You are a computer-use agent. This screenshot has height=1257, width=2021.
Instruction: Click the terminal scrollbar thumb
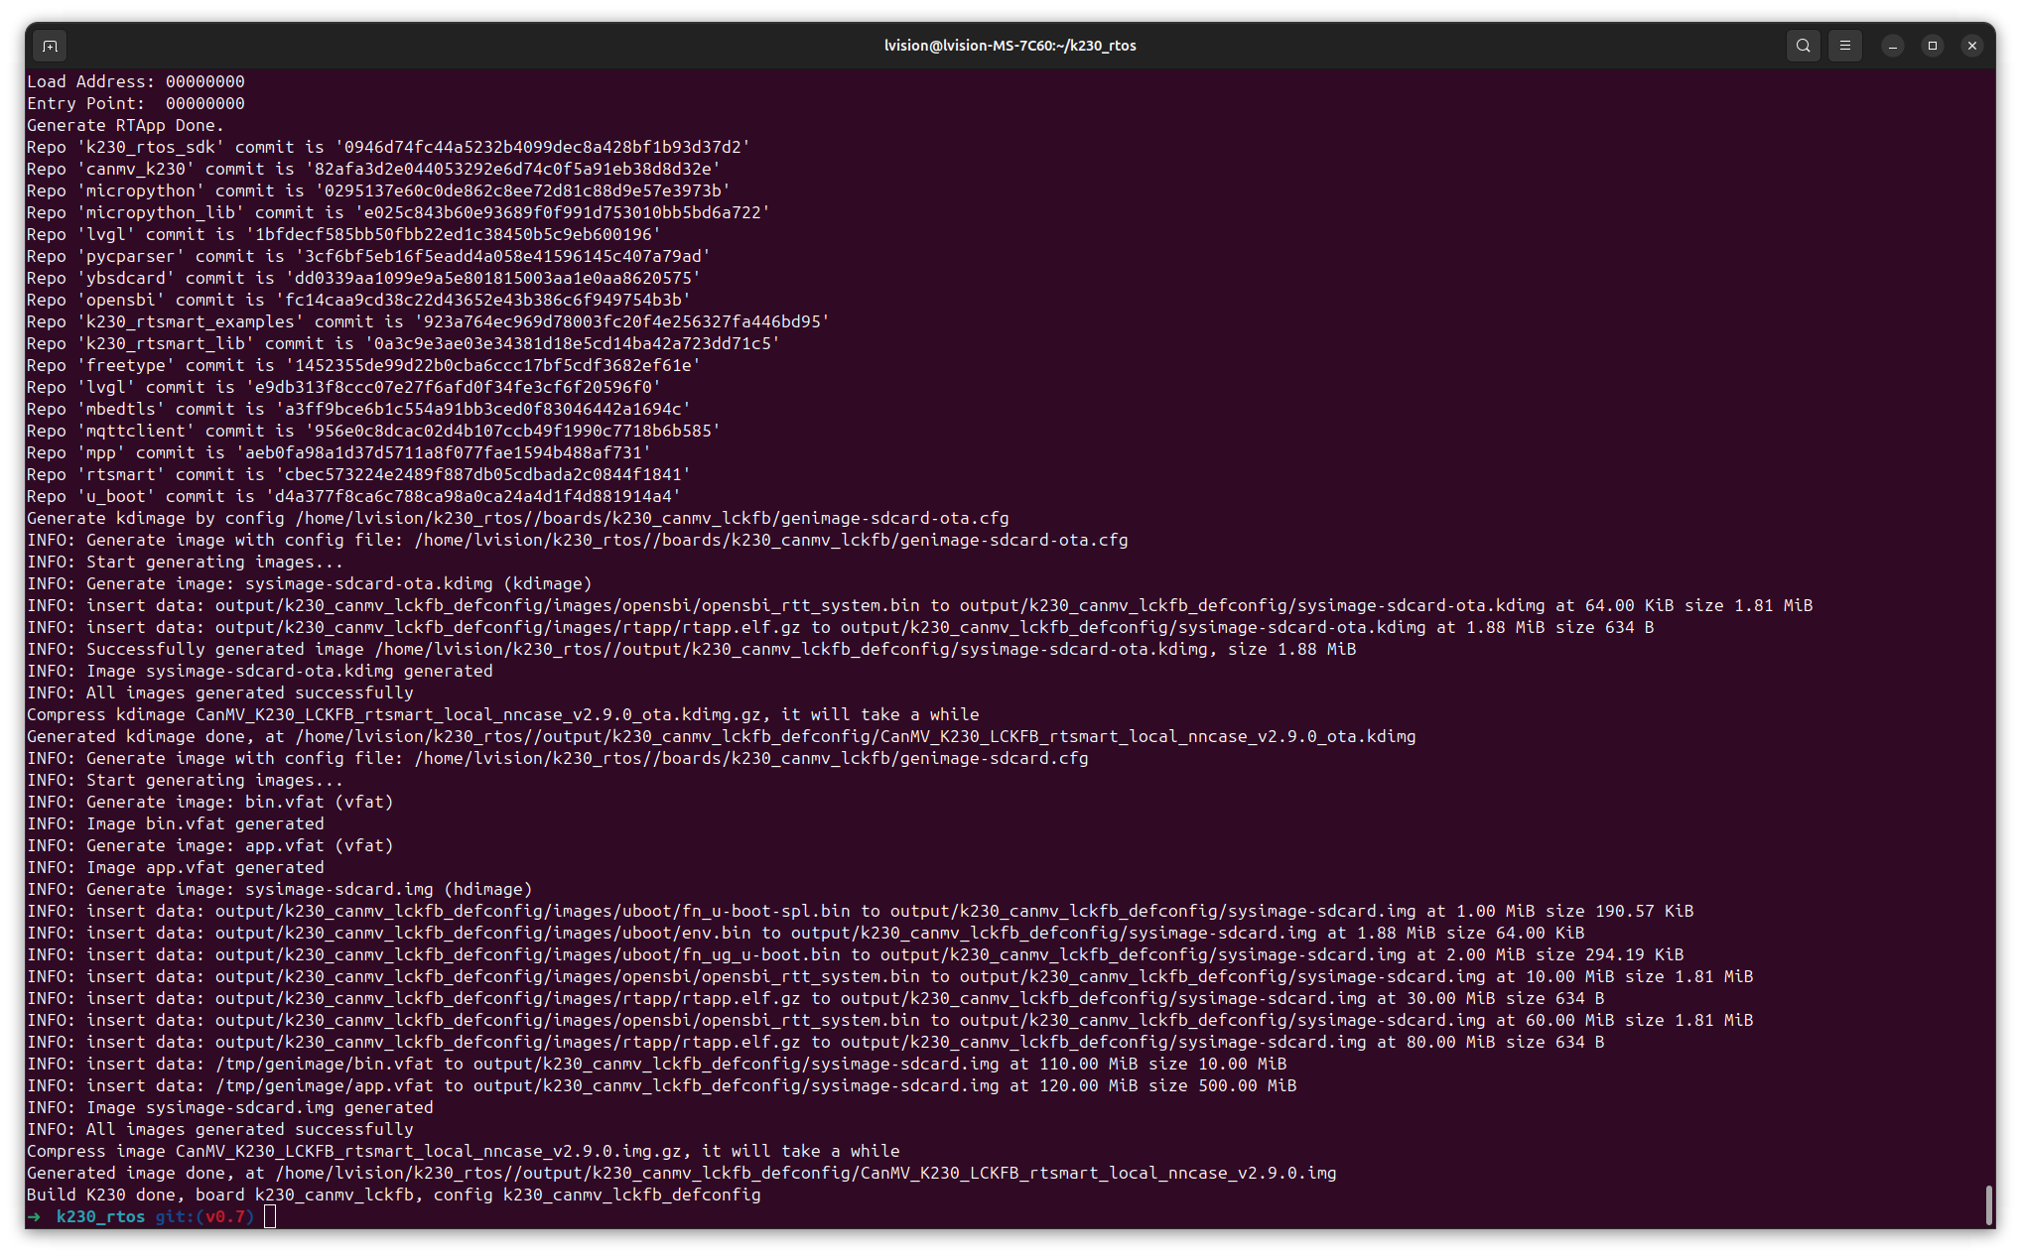1988,1204
